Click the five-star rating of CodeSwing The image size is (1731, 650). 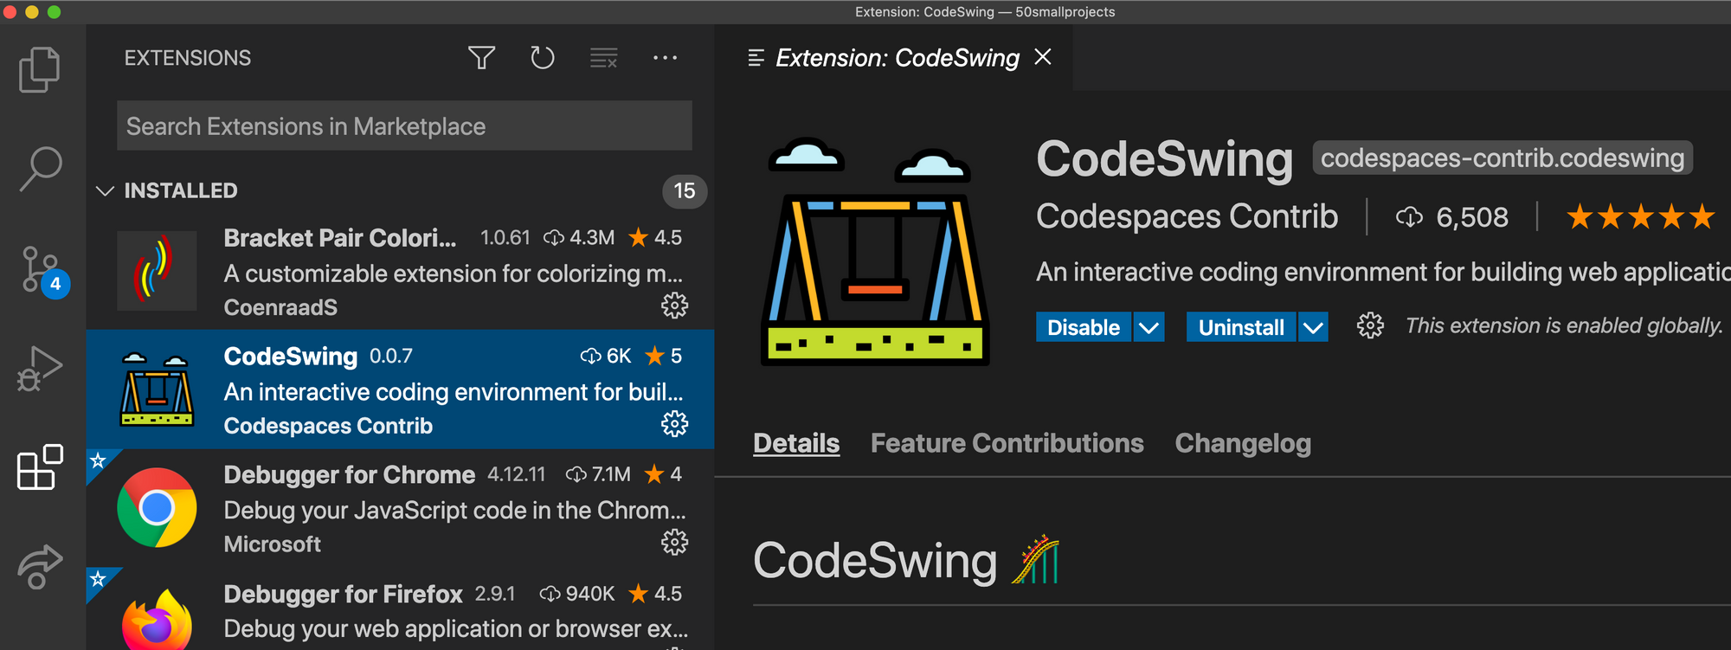[1641, 216]
